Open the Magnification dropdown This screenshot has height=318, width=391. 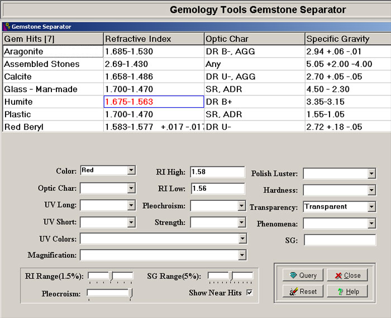(x=242, y=255)
